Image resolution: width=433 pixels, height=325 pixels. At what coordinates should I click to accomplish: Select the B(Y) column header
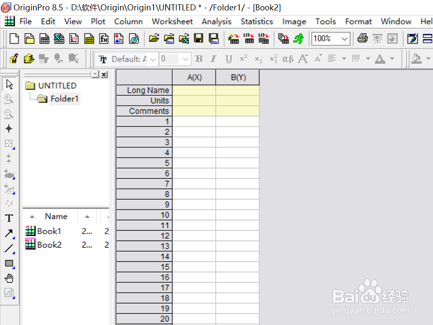pyautogui.click(x=238, y=77)
